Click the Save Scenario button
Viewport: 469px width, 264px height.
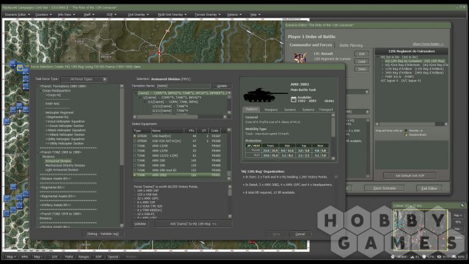[385, 188]
